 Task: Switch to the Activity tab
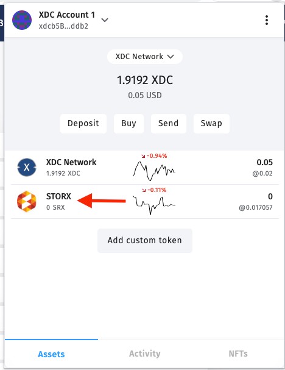145,354
